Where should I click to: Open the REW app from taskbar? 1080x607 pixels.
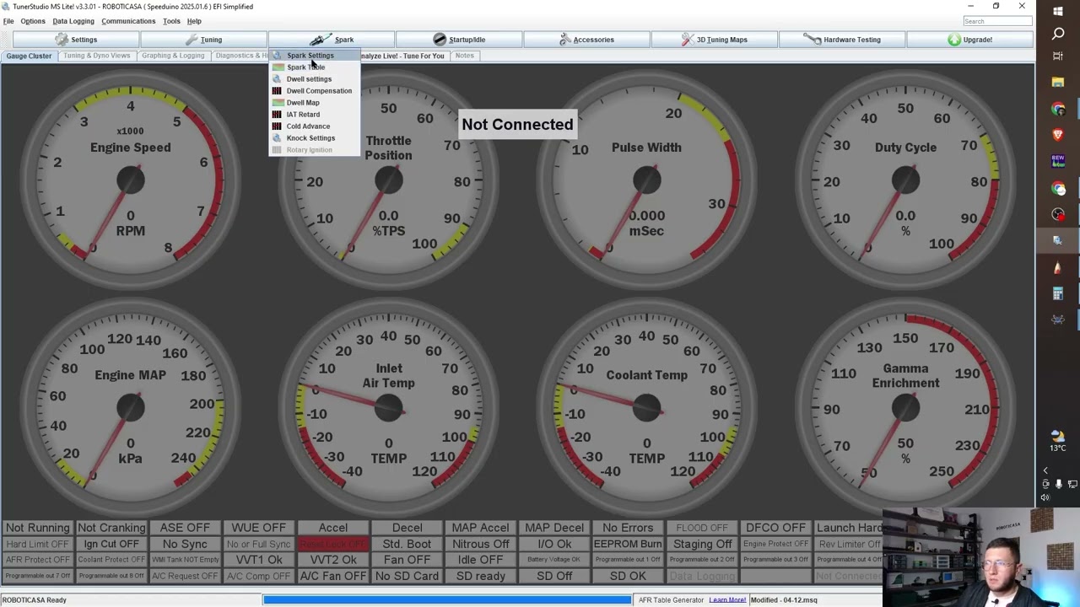tap(1058, 161)
